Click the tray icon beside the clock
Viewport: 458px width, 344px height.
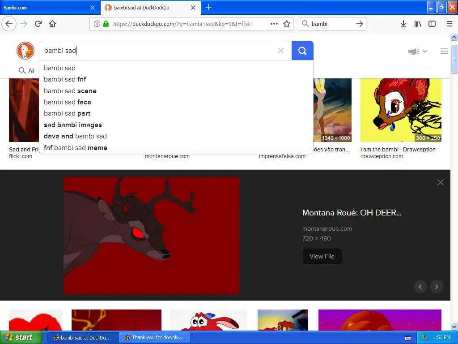click(425, 338)
